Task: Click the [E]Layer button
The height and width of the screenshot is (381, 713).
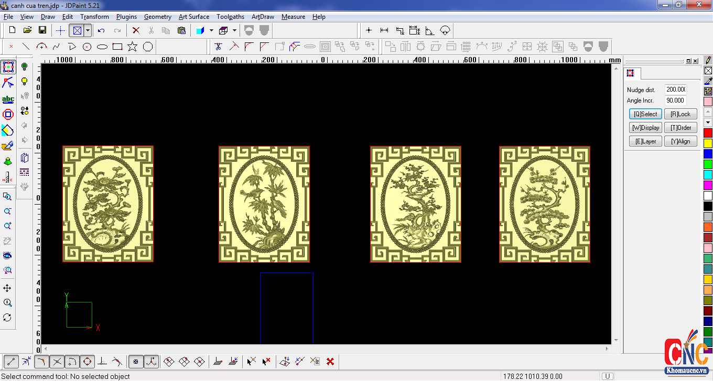Action: point(645,141)
